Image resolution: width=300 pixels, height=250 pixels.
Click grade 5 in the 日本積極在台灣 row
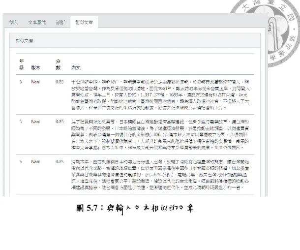tap(21, 122)
